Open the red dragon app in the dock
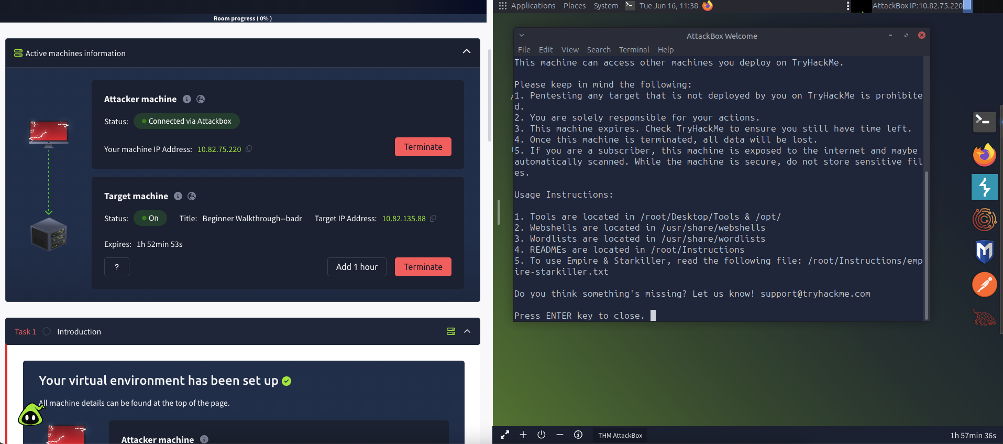Viewport: 1003px width, 444px height. point(984,317)
